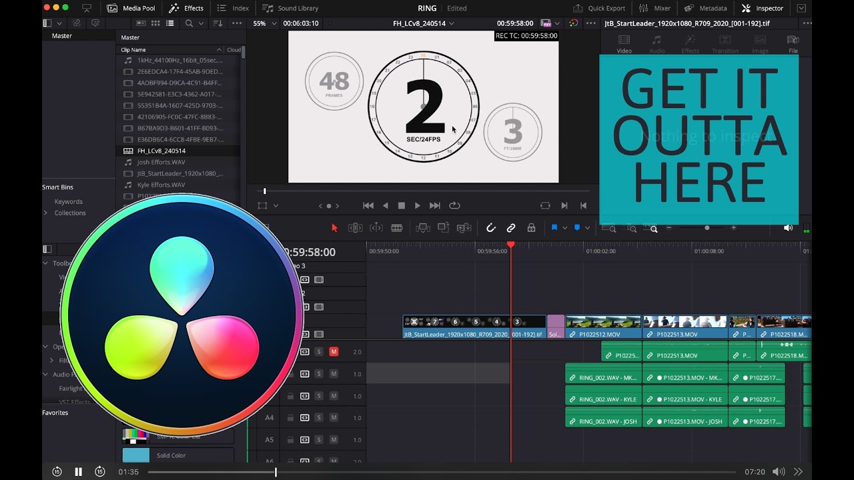The width and height of the screenshot is (854, 480).
Task: Open the flag color dropdown arrow
Action: (564, 228)
